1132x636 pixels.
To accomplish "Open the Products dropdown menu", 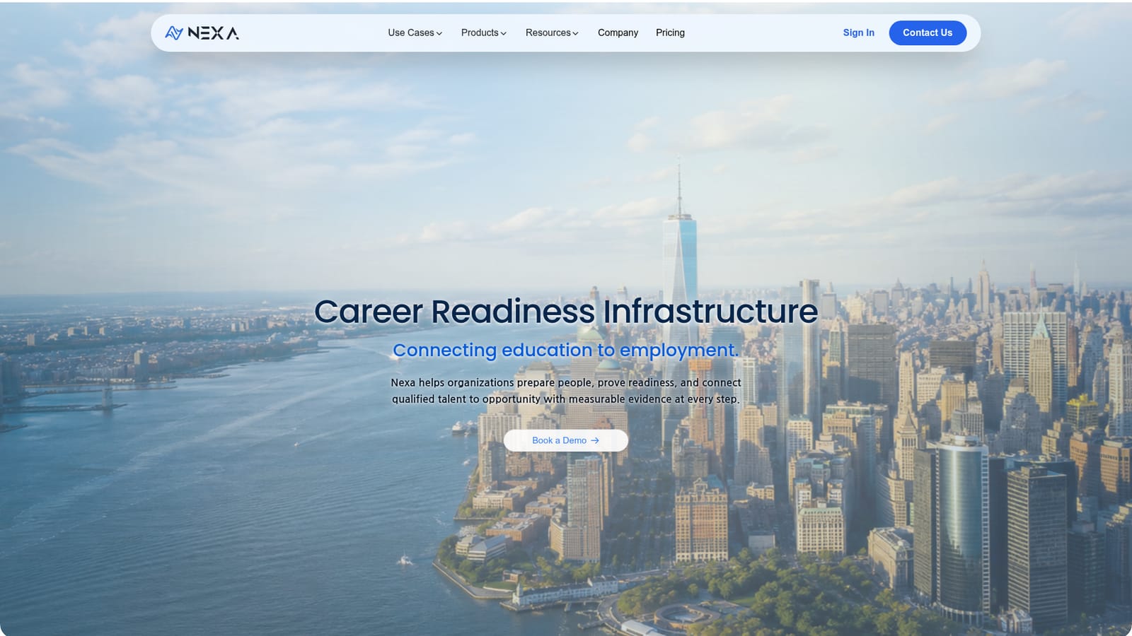I will 483,33.
